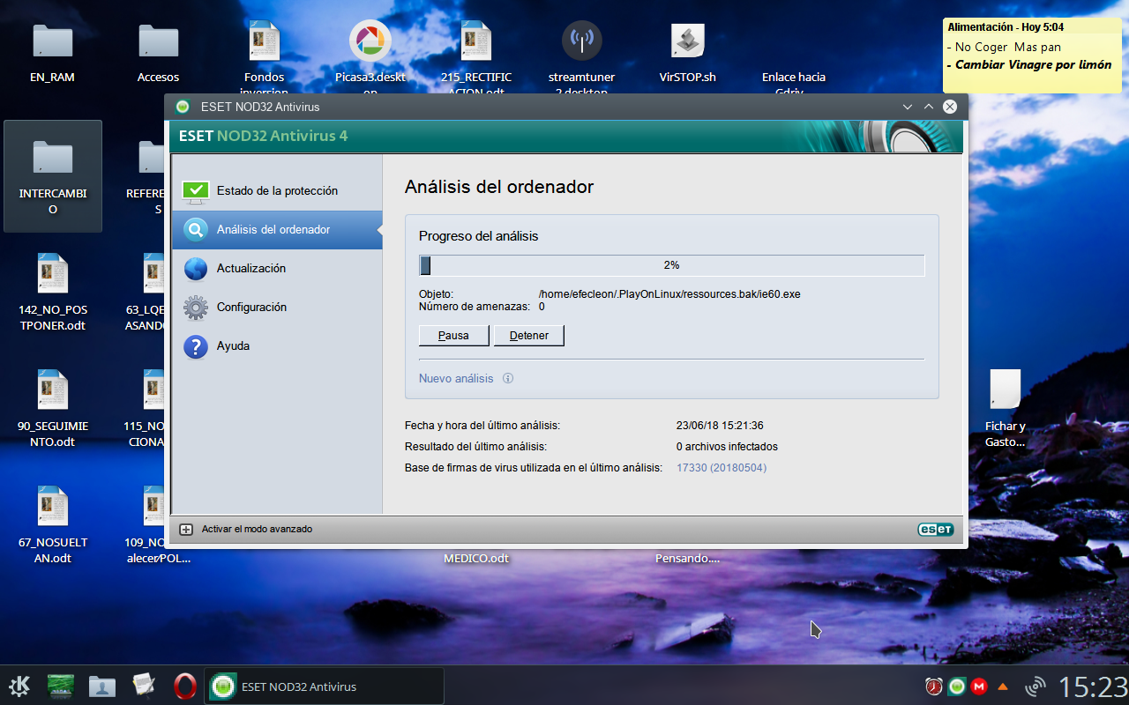
Task: Click the 15:23 taskbar clock
Action: click(1093, 686)
